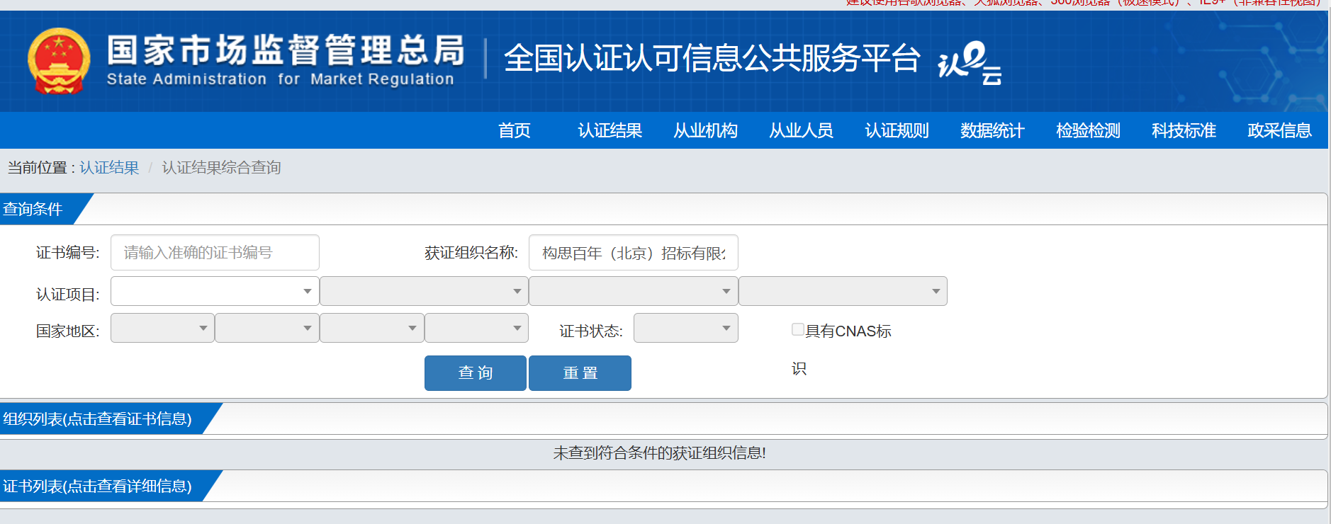Open the 检验检测 navigation menu
Viewport: 1331px width, 524px height.
[x=1088, y=131]
